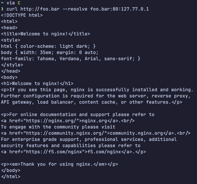Click the tilde home directory indicator
Viewport: 197px width, 184px height.
pyautogui.click(x=2, y=2)
